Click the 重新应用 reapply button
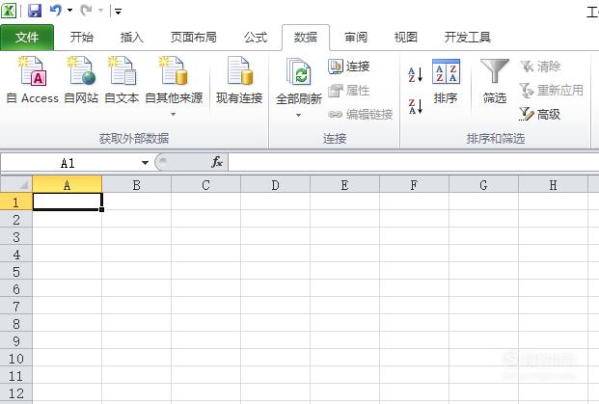Image resolution: width=599 pixels, height=404 pixels. [552, 91]
